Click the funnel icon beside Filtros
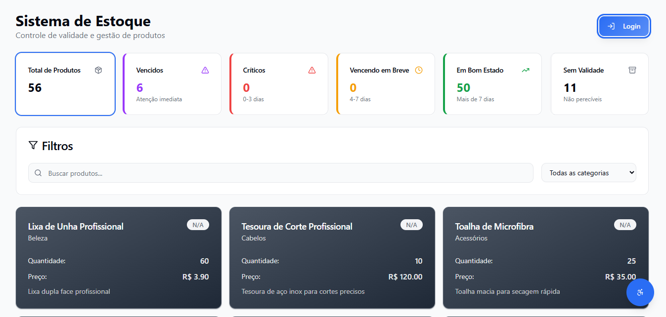Viewport: 666px width, 317px height. pyautogui.click(x=33, y=145)
